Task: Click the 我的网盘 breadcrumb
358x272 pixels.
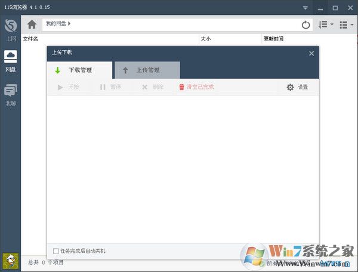Action: tap(55, 23)
